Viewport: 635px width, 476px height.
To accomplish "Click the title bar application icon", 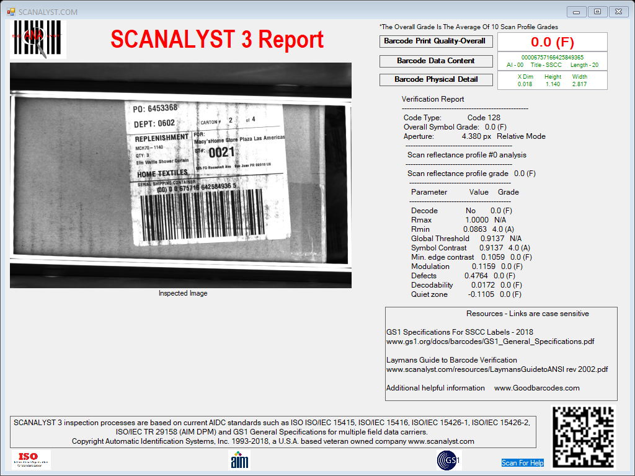I will tap(11, 12).
